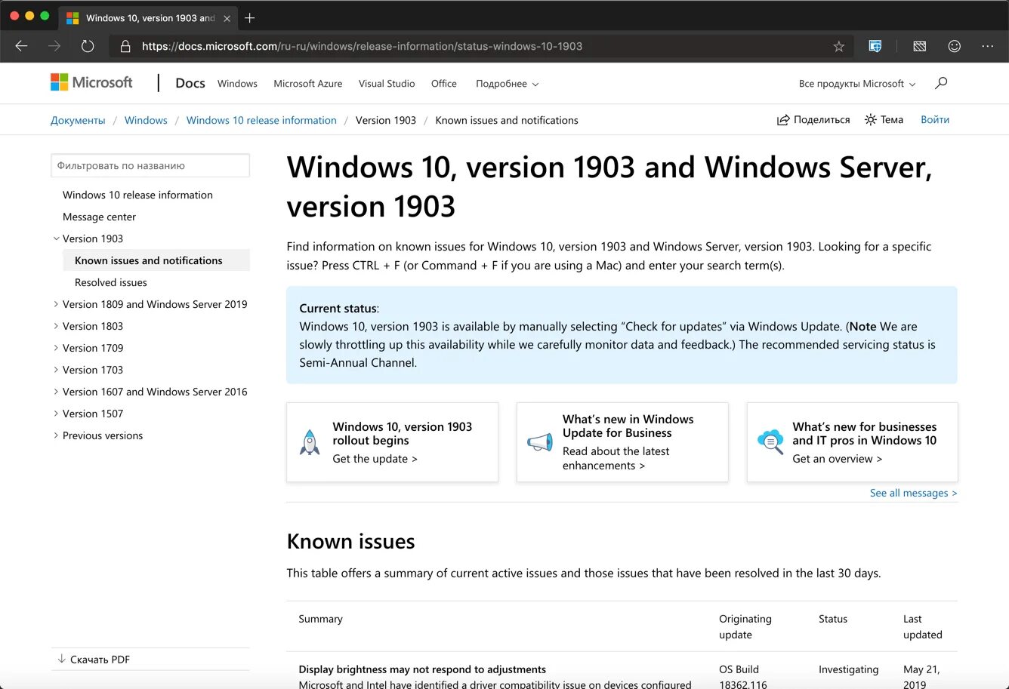1009x689 pixels.
Task: Click the toolbar icon right of the blue shield
Action: 919,46
